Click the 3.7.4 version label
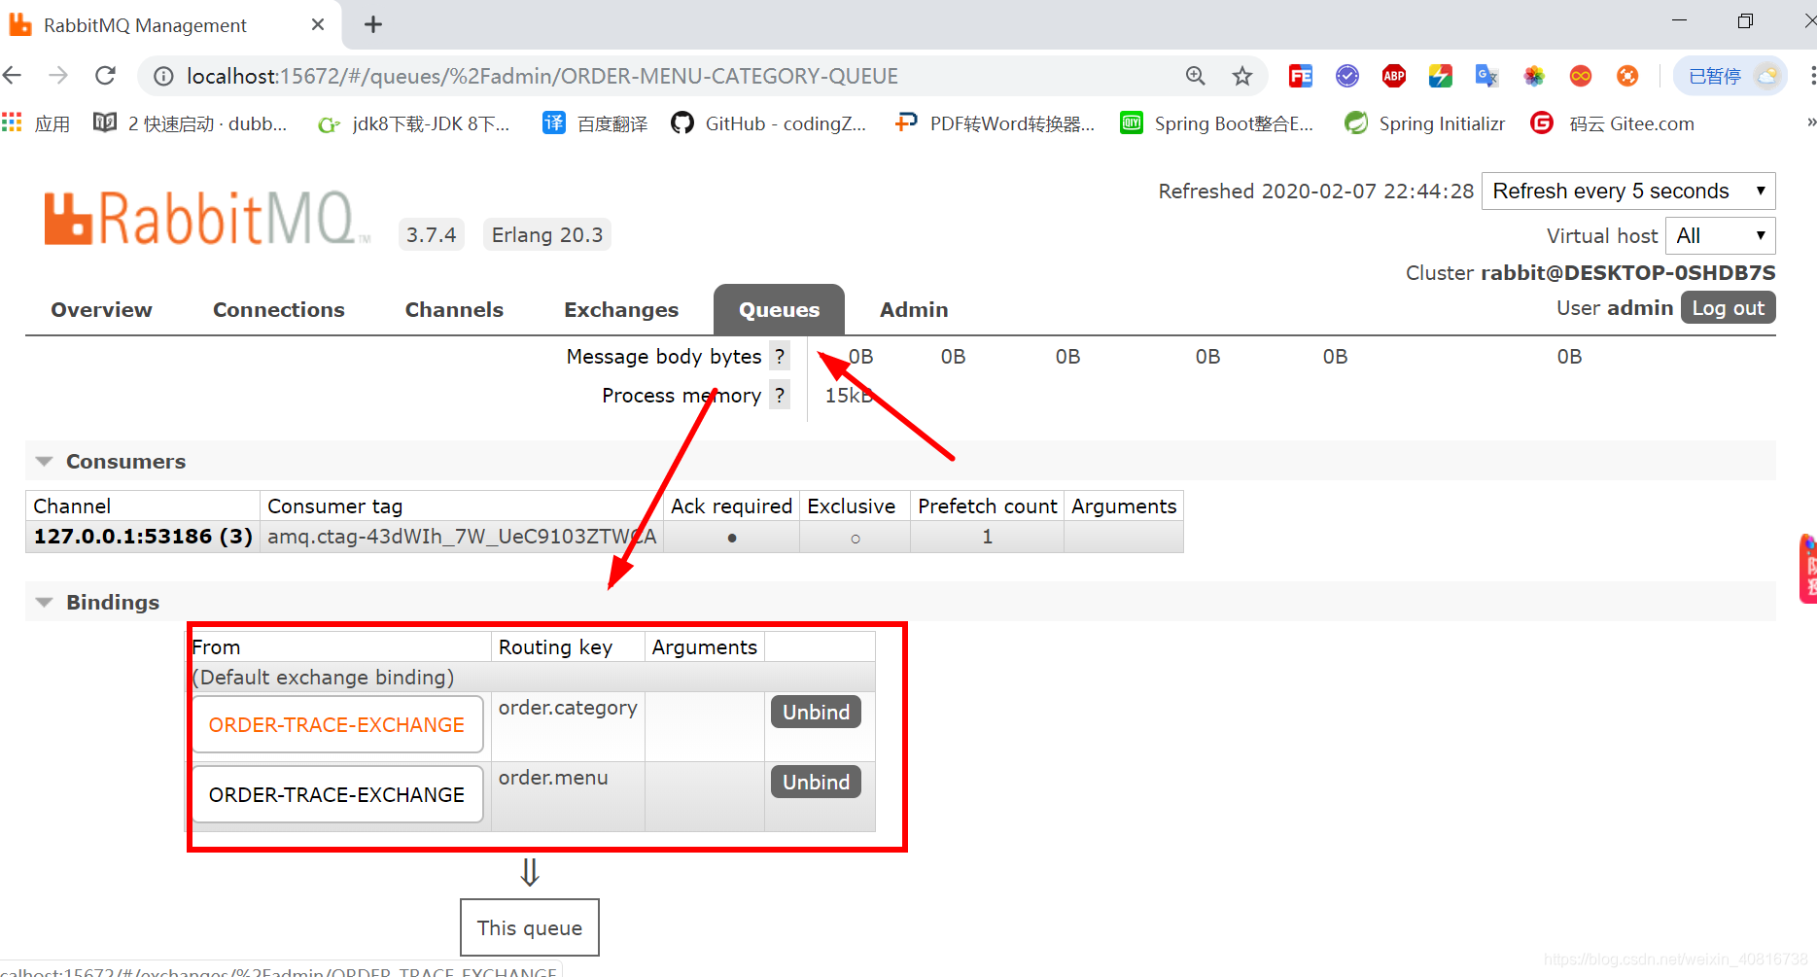The width and height of the screenshot is (1817, 977). [431, 234]
